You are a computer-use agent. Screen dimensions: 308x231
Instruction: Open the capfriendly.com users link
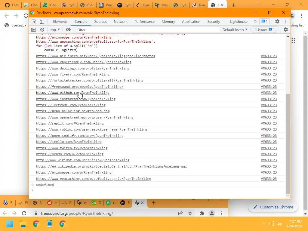pos(84,62)
